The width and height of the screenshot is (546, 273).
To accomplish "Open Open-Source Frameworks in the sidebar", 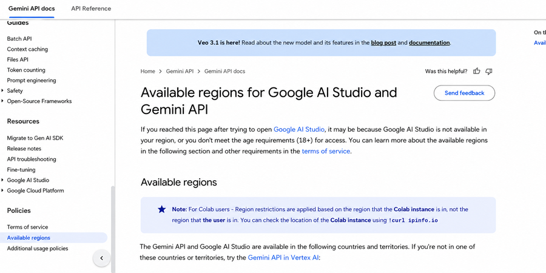I will click(39, 101).
